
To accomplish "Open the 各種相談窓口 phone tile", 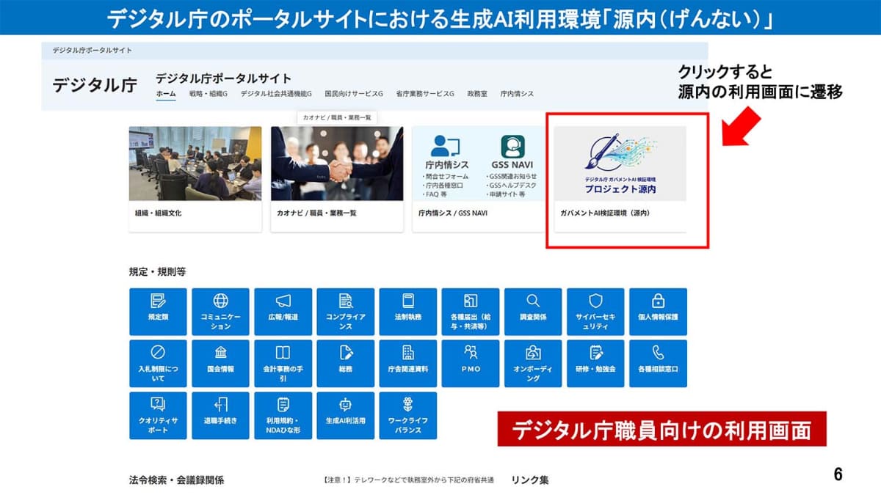I will [x=659, y=364].
